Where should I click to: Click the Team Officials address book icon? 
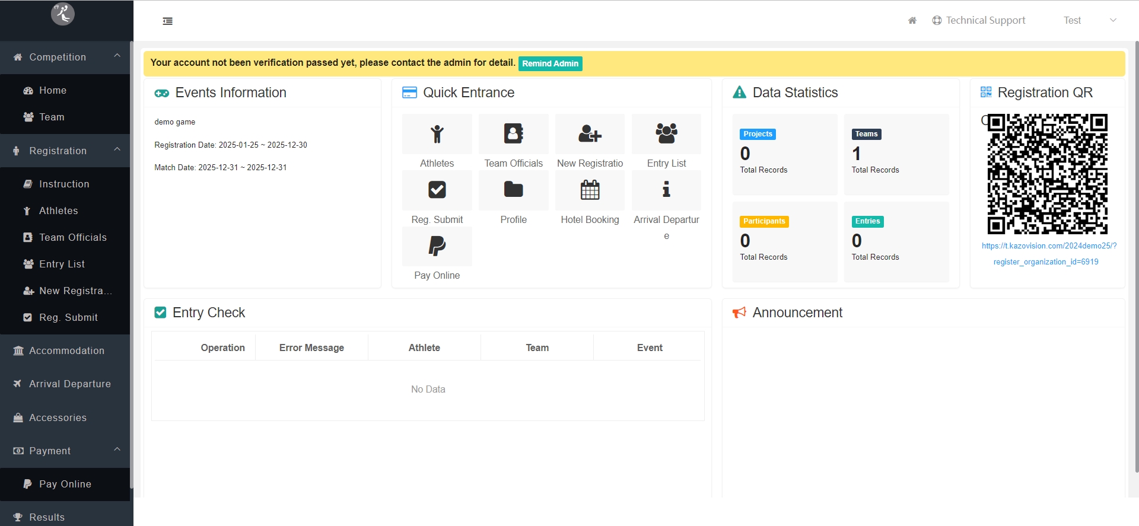tap(513, 134)
